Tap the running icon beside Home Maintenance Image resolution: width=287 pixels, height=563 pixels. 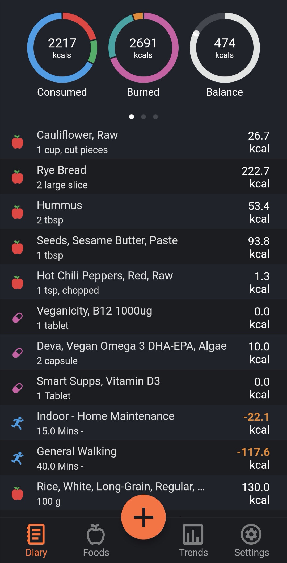[18, 423]
